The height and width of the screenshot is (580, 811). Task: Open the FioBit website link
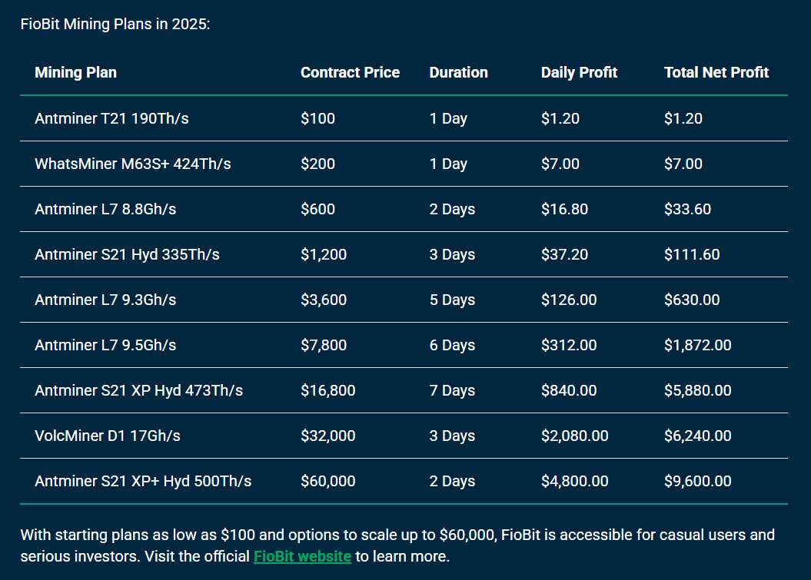click(302, 556)
